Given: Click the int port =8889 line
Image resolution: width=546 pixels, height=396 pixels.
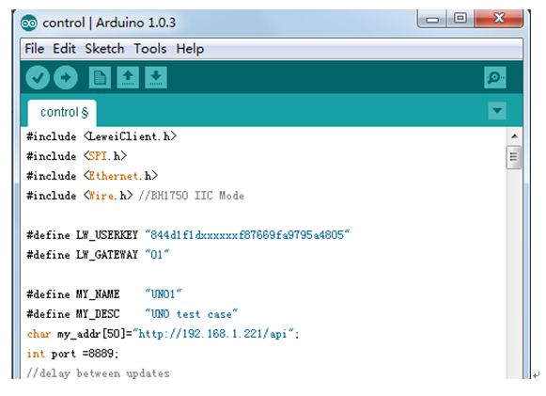Looking at the screenshot, I should click(x=72, y=354).
